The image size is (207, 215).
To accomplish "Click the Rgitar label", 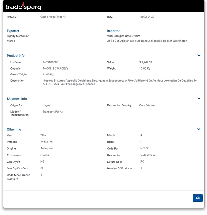I will [x=111, y=142].
